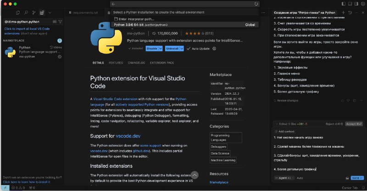The image size is (367, 191).
Task: Select Programming Languages category
Action: point(226,138)
